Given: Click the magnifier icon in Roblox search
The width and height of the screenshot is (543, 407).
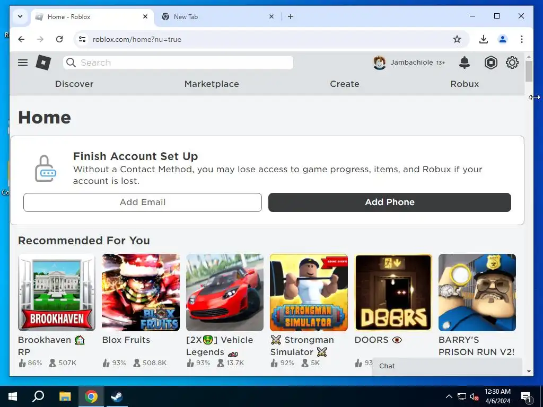Looking at the screenshot, I should point(71,63).
